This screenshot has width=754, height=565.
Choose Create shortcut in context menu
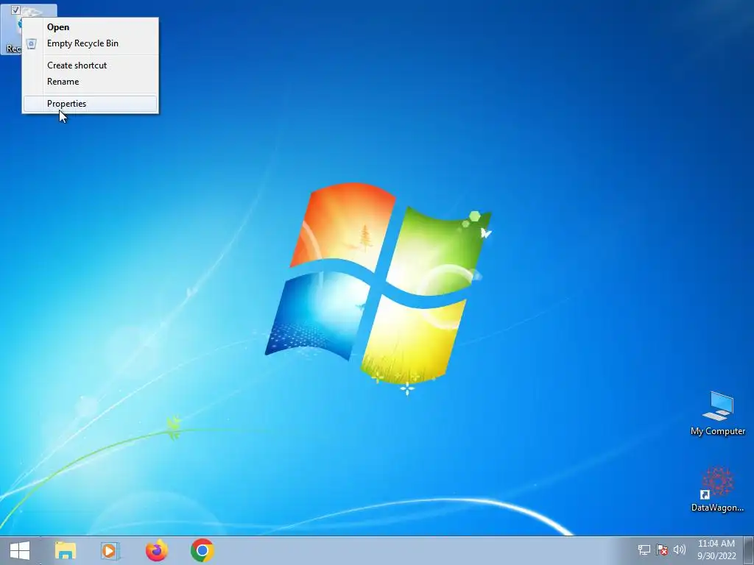[x=90, y=65]
